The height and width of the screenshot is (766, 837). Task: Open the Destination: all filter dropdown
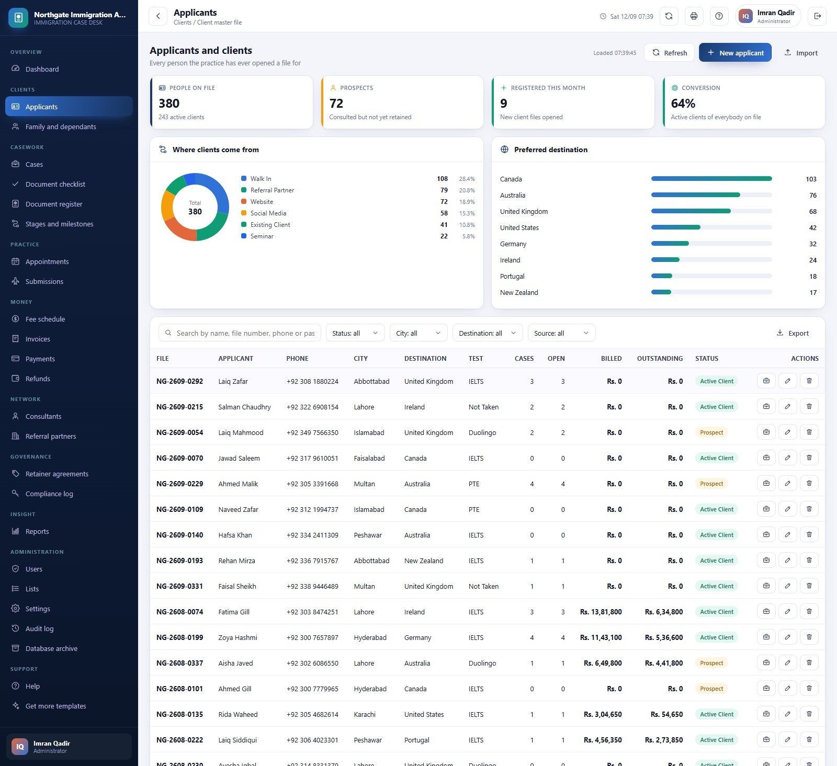tap(488, 333)
